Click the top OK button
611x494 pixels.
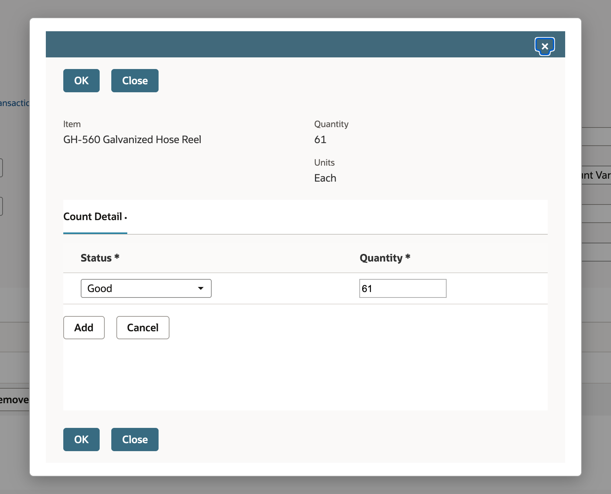81,81
